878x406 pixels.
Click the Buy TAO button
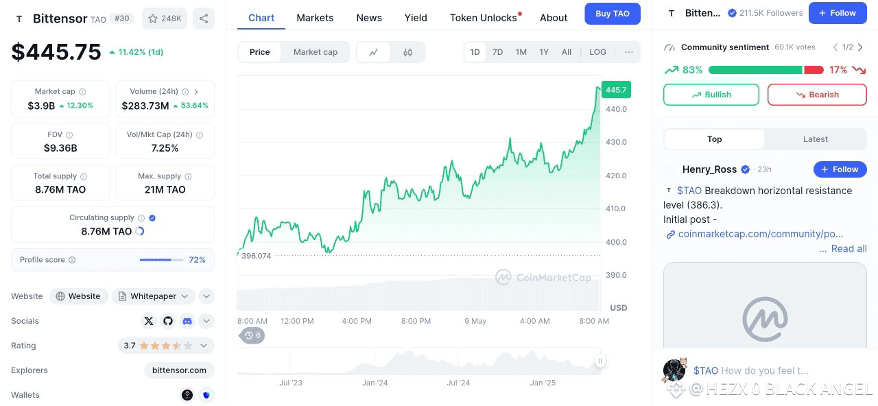tap(613, 14)
